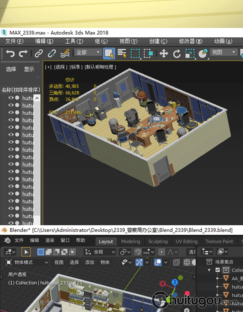Viewport: 243px width, 312px height.
Task: Toggle the Collection checkbox in Blender outliner
Action: [218, 270]
